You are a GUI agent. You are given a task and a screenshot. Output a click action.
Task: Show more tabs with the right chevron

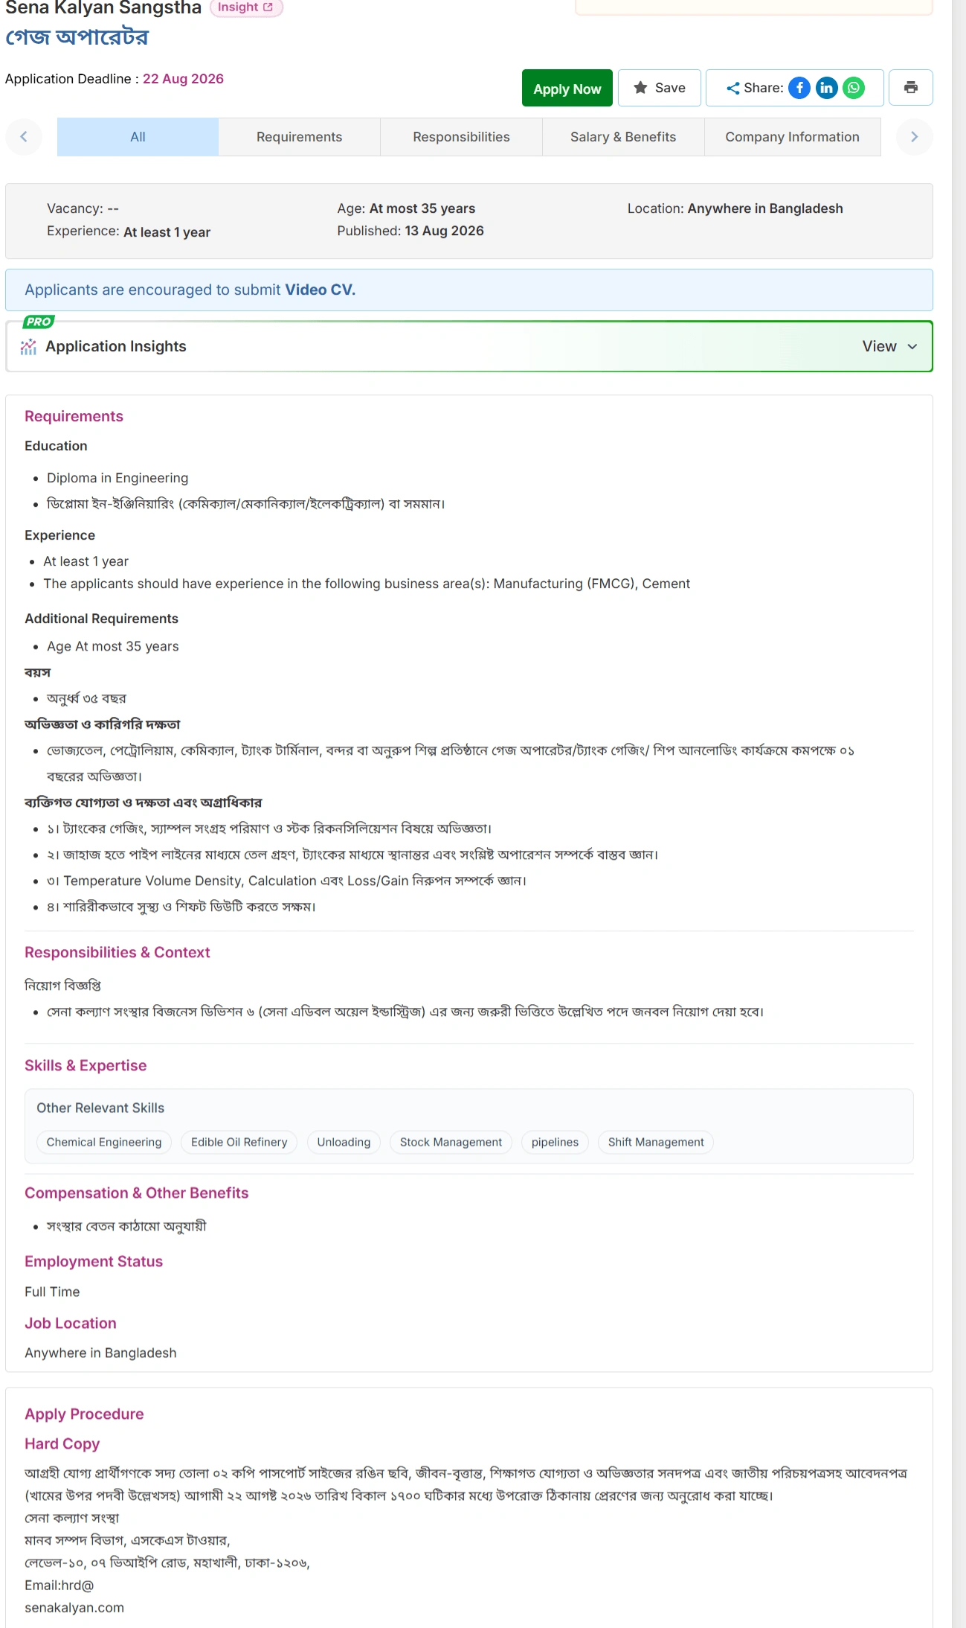915,137
